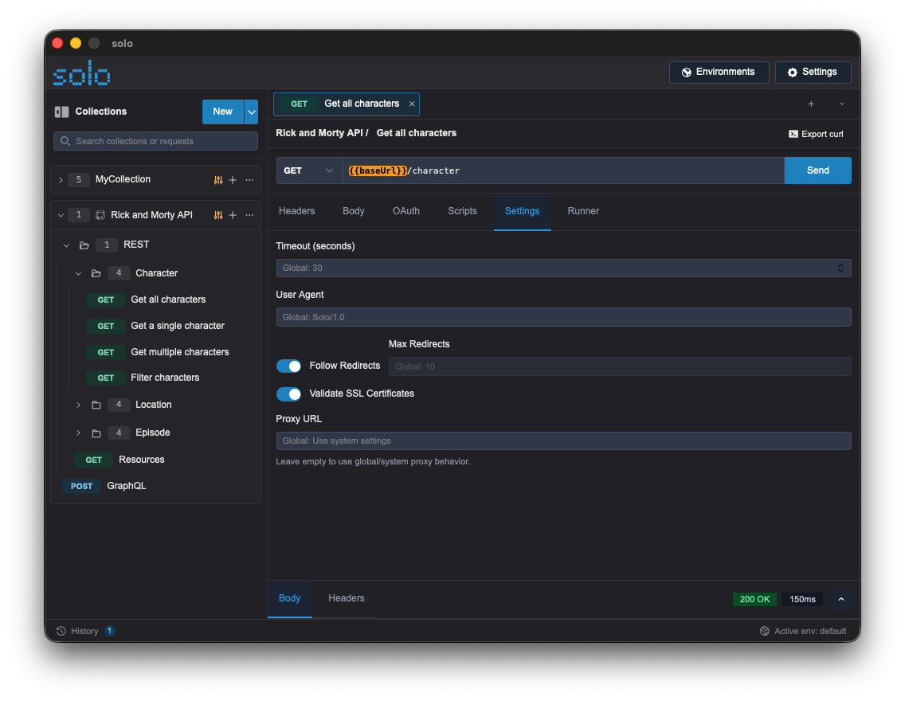Click the Timeout seconds input field
905x701 pixels.
tap(563, 268)
